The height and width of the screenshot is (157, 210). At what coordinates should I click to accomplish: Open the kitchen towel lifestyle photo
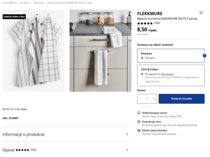pyautogui.click(x=100, y=51)
